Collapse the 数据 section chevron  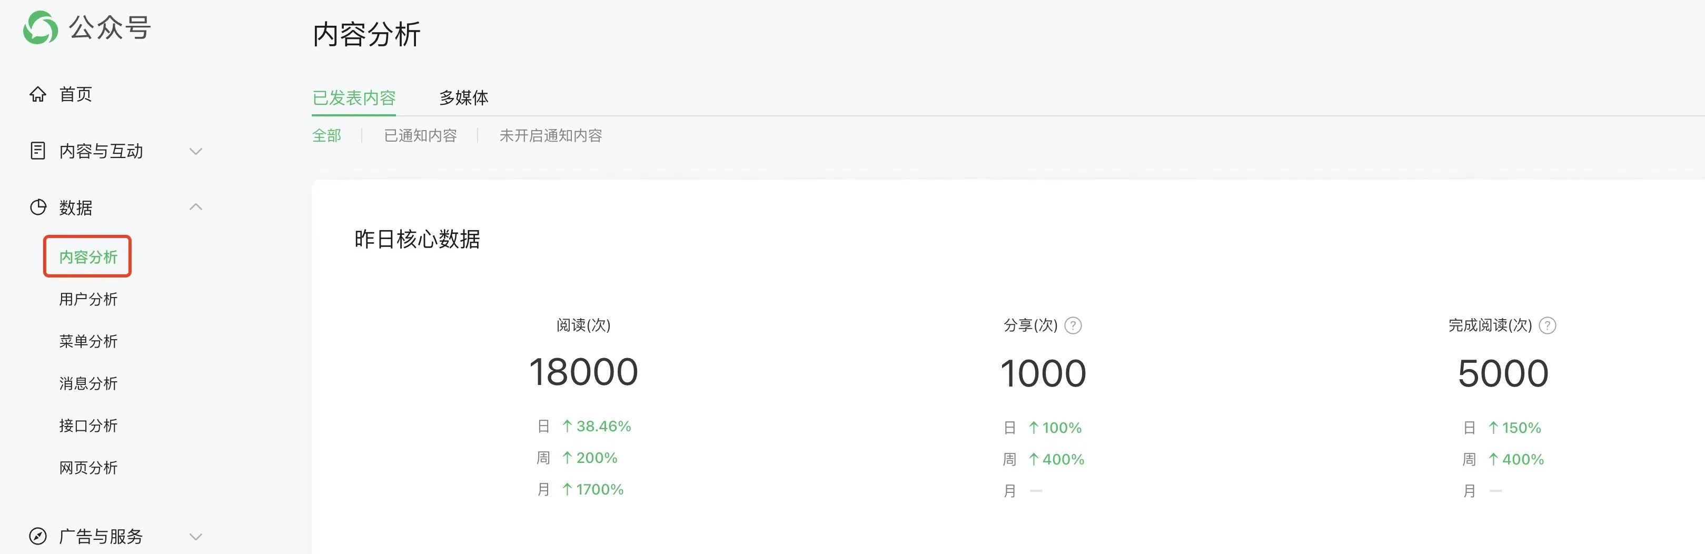coord(195,207)
